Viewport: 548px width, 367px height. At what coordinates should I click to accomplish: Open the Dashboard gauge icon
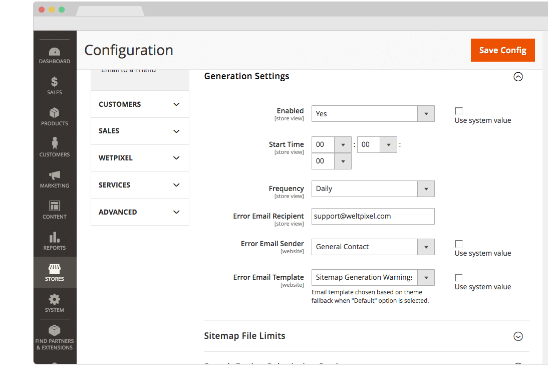(55, 52)
